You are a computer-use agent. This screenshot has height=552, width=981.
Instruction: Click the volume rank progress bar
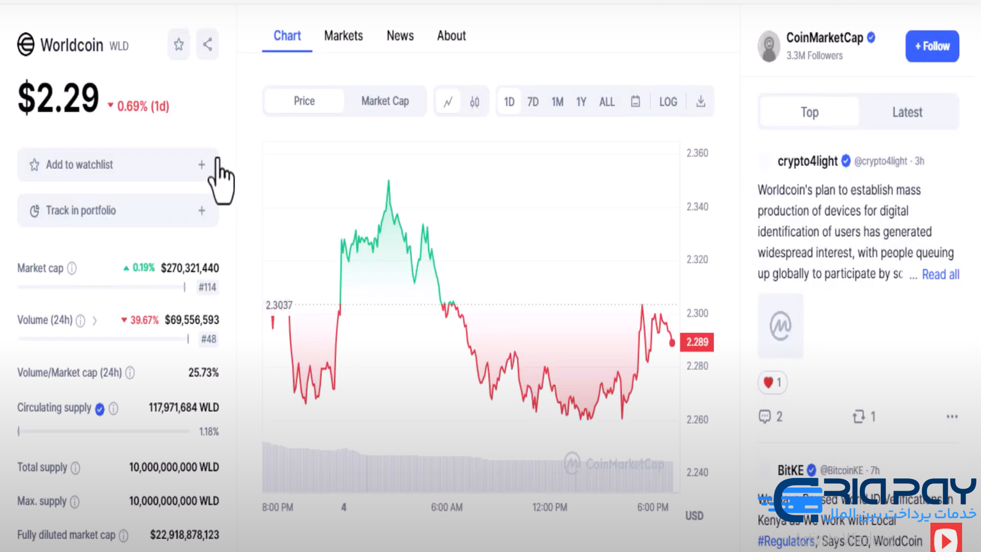103,339
